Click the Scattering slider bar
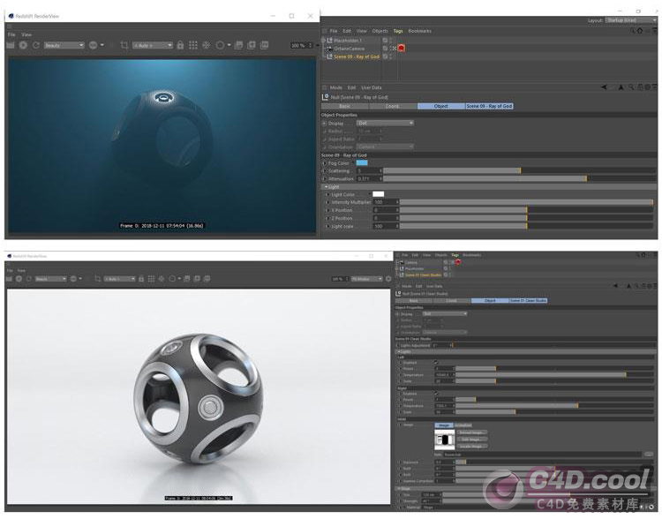 pos(519,170)
